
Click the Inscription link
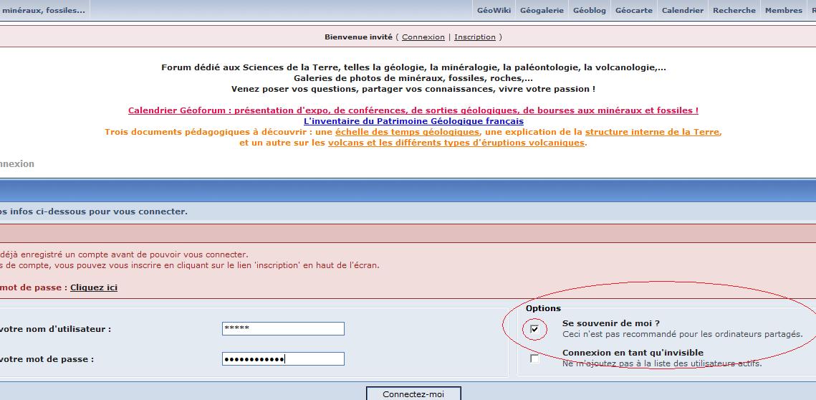click(474, 37)
